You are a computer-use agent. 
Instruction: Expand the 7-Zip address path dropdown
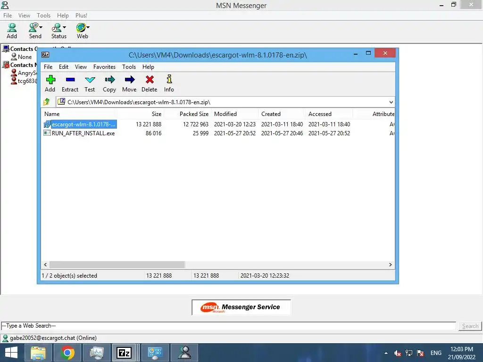coord(391,102)
